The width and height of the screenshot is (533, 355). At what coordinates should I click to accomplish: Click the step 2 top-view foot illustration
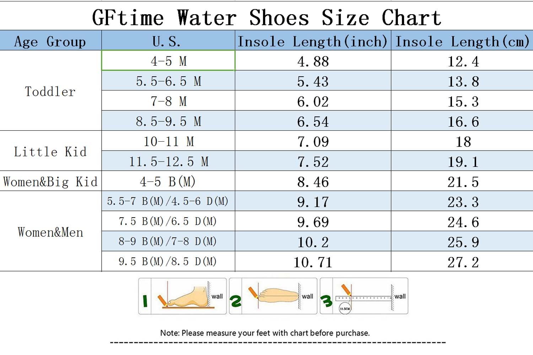[x=273, y=296]
